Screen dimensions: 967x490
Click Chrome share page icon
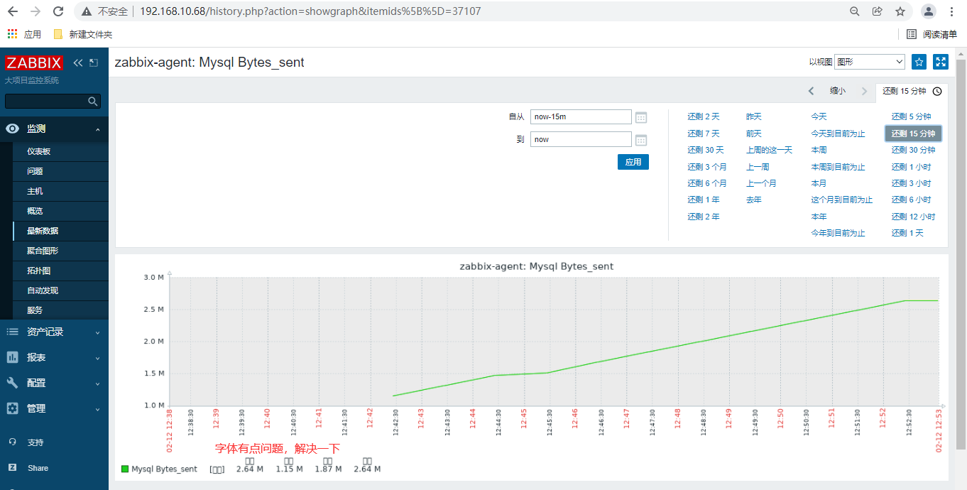(x=878, y=11)
